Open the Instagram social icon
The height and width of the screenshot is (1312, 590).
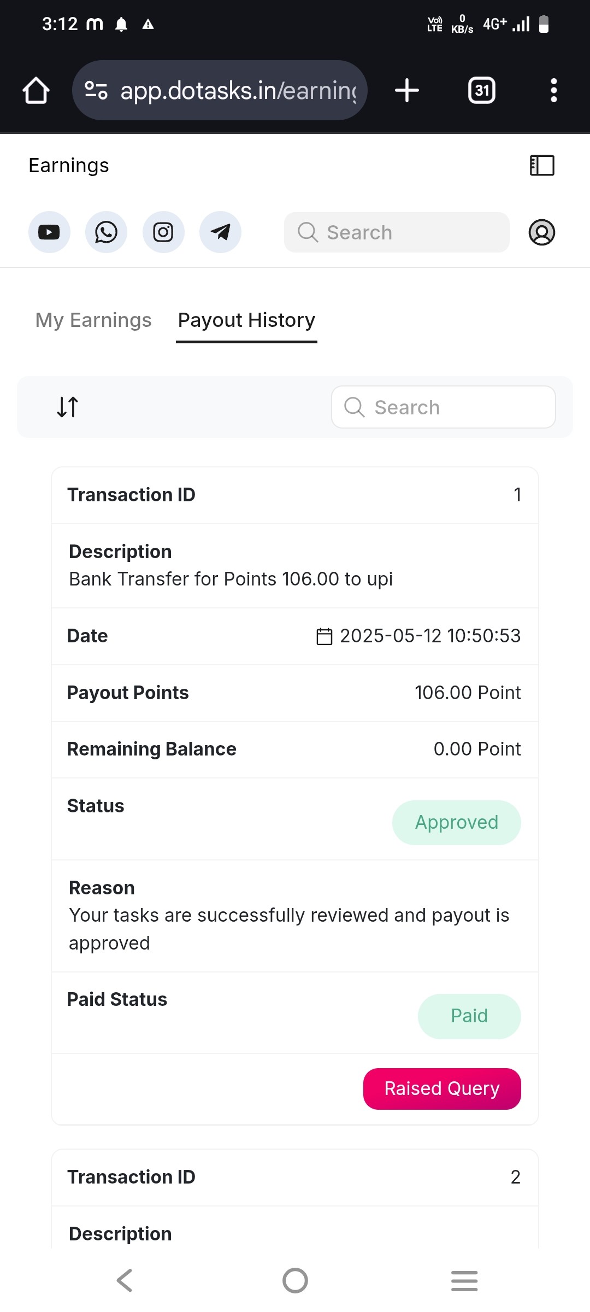pyautogui.click(x=163, y=232)
